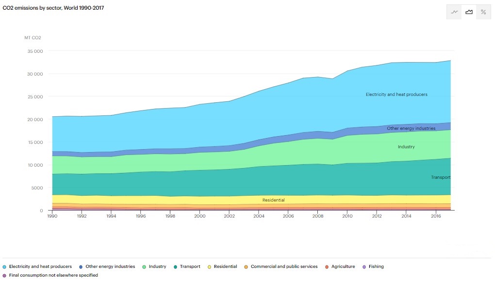Screen dimensions: 495x282
Task: Click the Fishing legend item
Action: click(x=376, y=266)
